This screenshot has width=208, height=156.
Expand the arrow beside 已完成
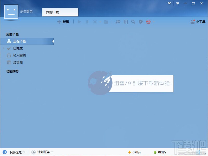(x=4, y=48)
